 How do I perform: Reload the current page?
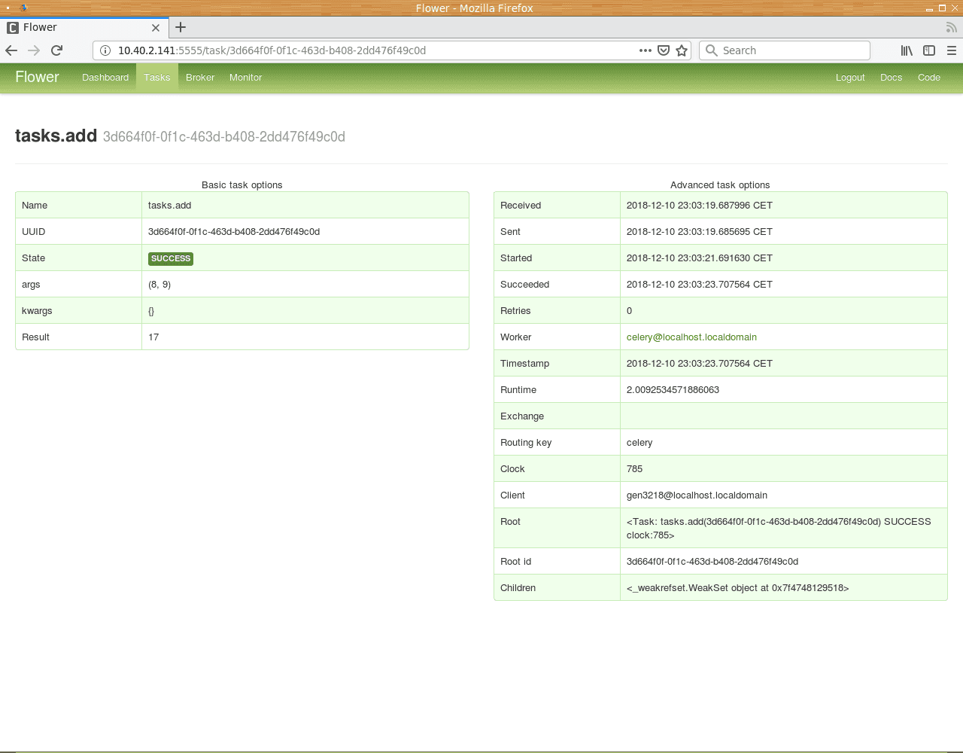coord(56,50)
